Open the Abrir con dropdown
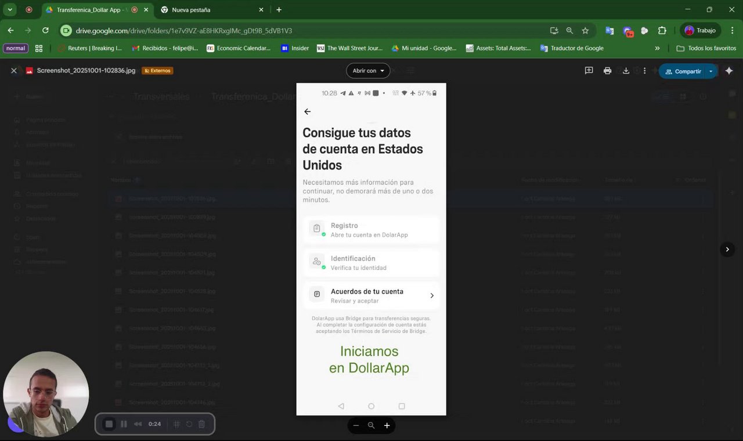 [368, 71]
